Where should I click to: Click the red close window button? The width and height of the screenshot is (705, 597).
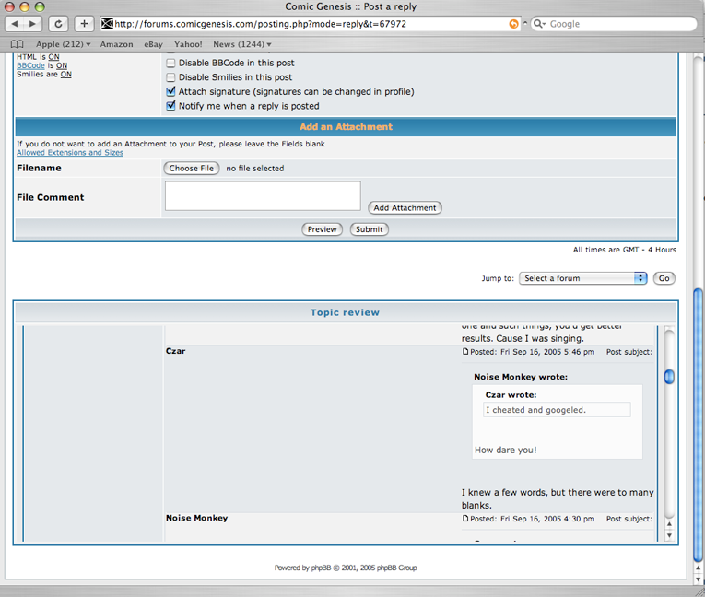coord(9,6)
